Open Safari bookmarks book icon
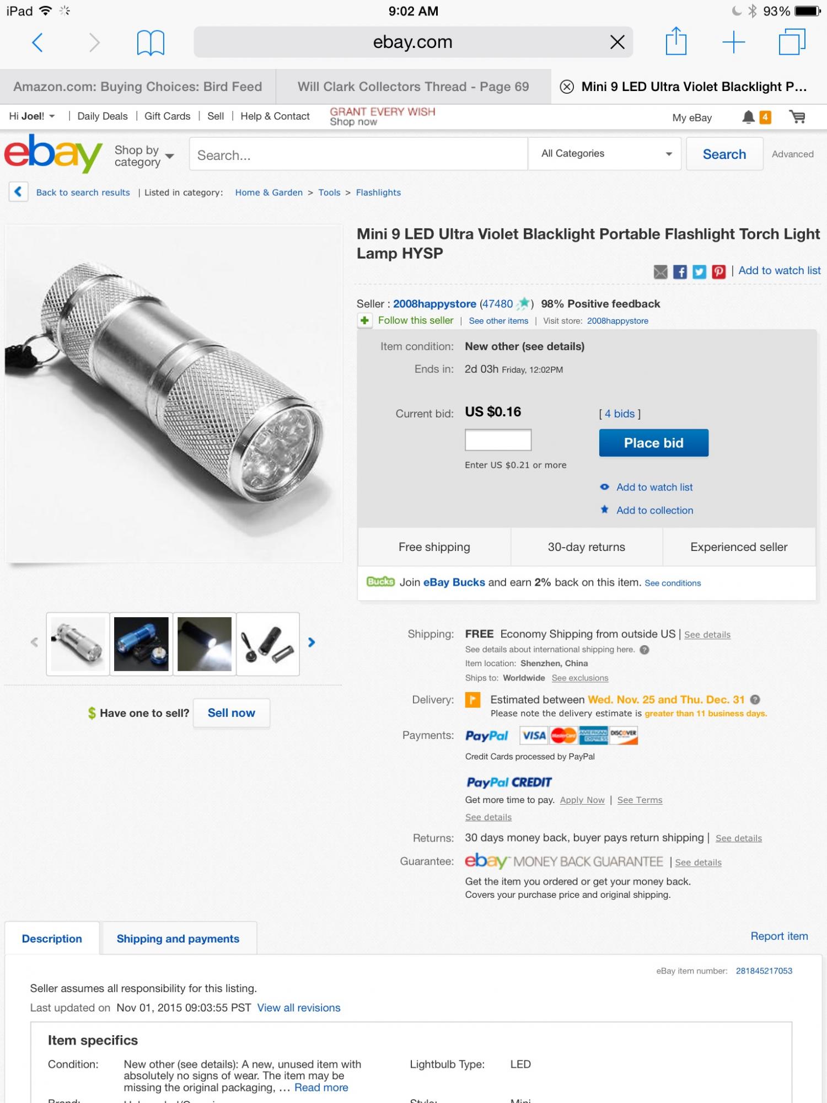This screenshot has height=1103, width=827. 151,42
